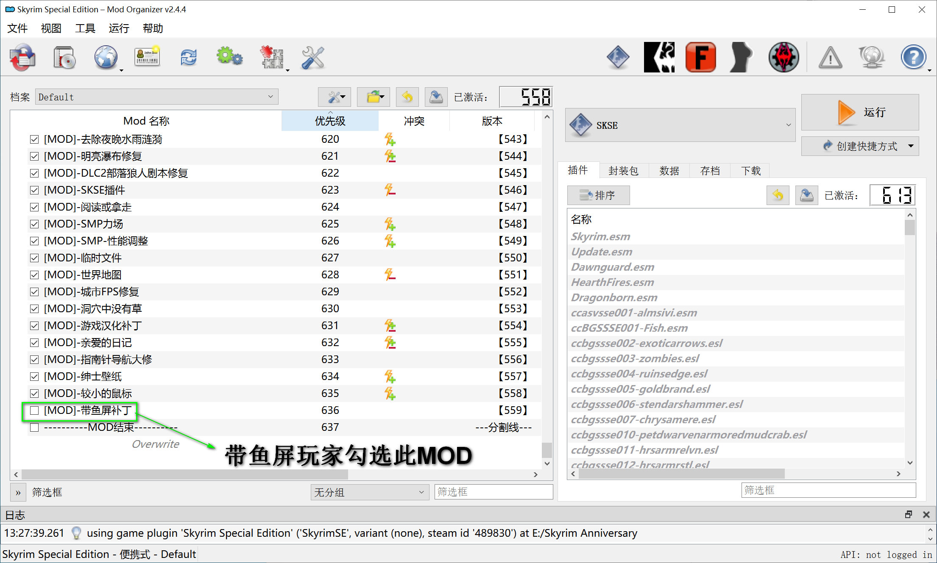The height and width of the screenshot is (563, 937).
Task: Open the profiles ID card icon
Action: [147, 57]
